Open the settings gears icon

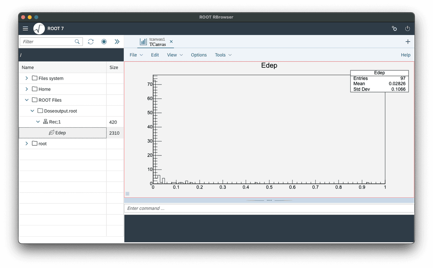pos(394,28)
